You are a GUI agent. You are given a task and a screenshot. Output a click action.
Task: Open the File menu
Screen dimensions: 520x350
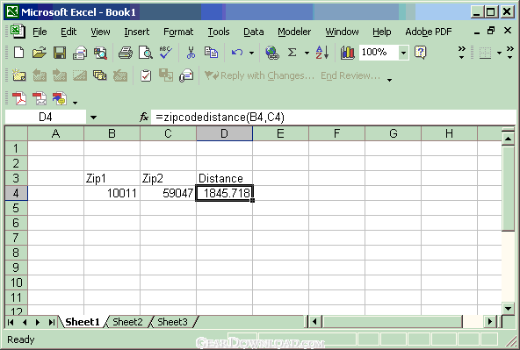[40, 32]
